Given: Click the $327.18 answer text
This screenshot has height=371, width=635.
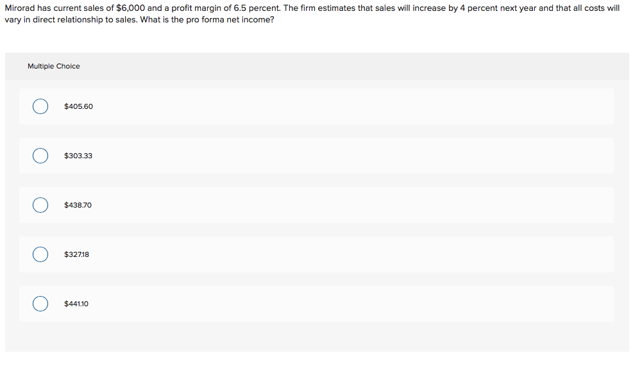Looking at the screenshot, I should click(76, 254).
